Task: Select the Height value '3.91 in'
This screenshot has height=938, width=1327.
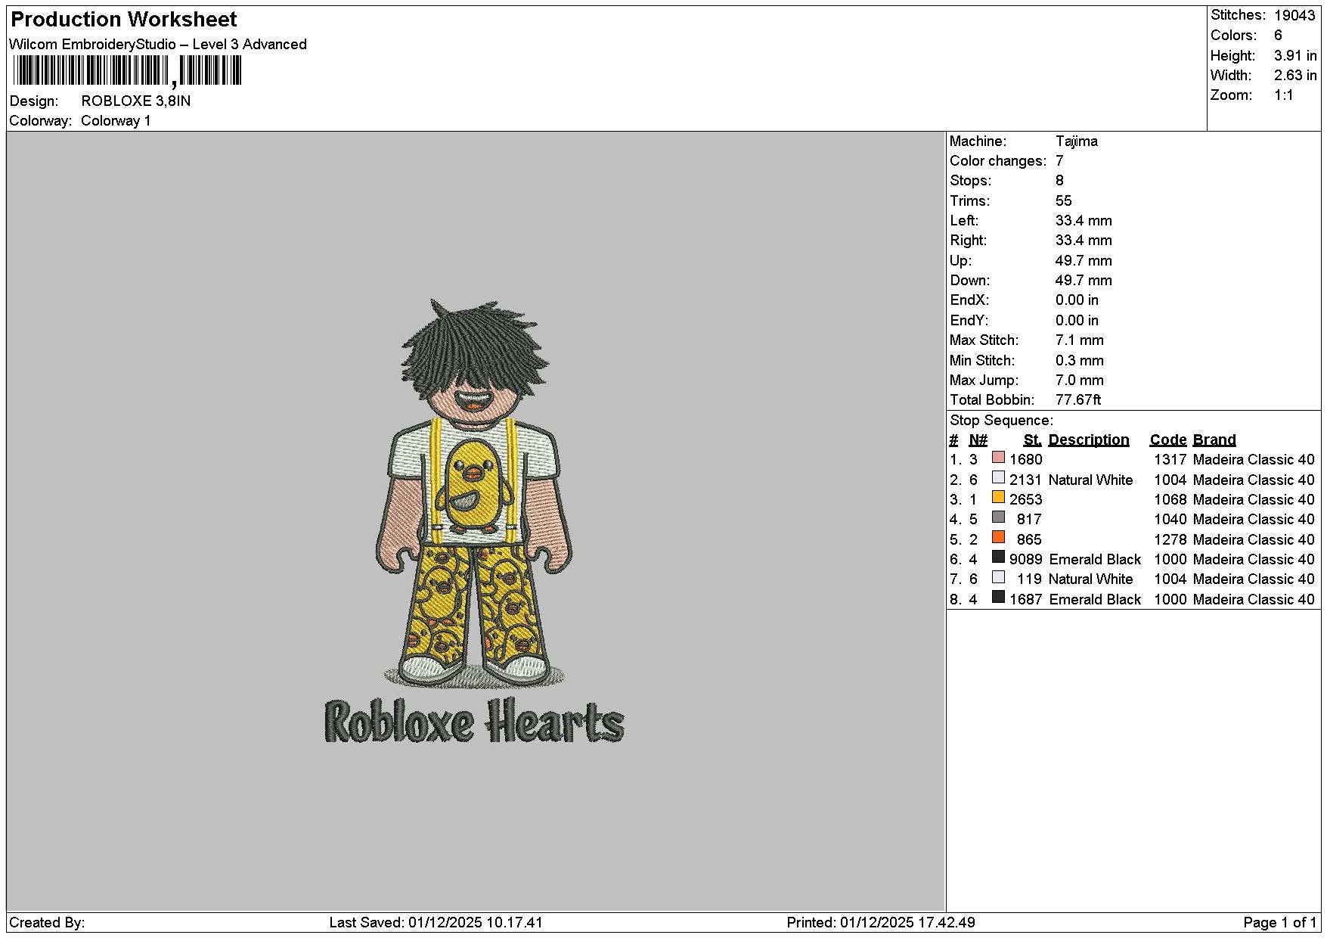Action: (1295, 56)
